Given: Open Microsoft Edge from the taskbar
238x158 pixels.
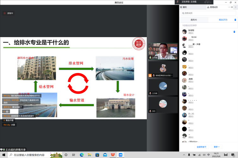Looking at the screenshot, I should point(81,155).
